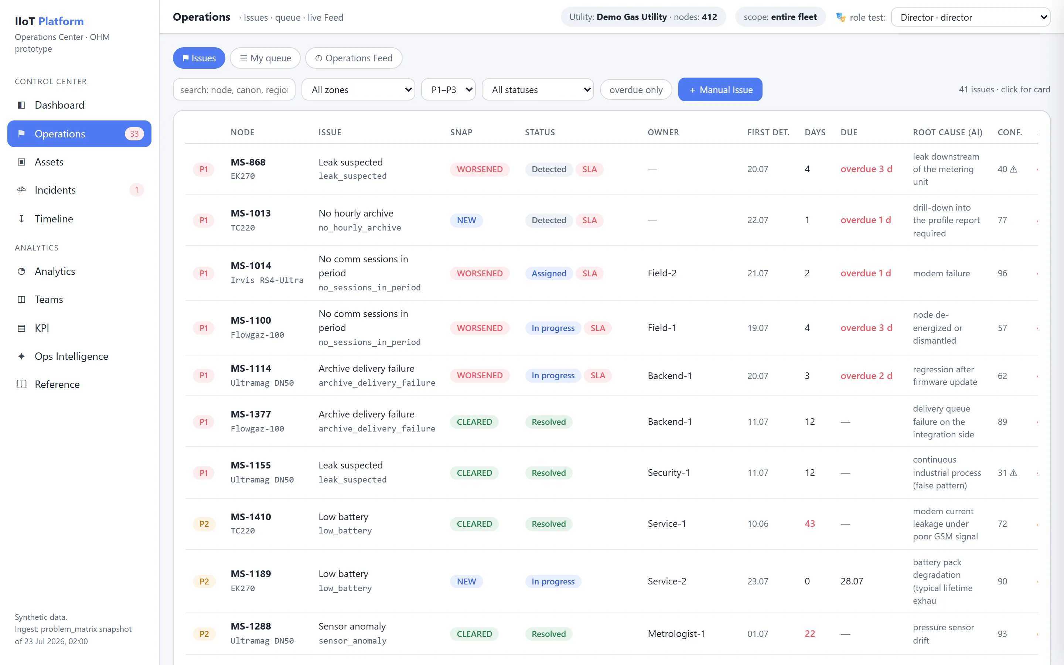Viewport: 1064px width, 665px height.
Task: Select Teams menu item label
Action: click(49, 300)
